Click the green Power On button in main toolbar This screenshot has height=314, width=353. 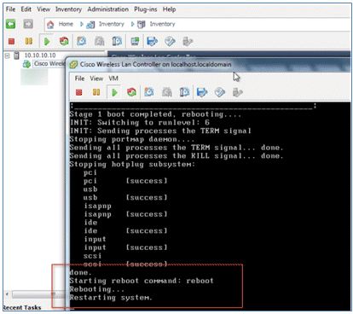pos(47,42)
